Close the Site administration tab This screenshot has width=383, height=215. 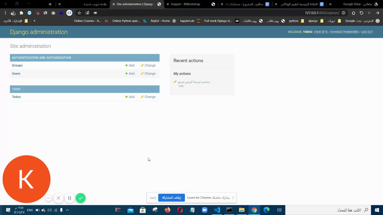coord(114,4)
